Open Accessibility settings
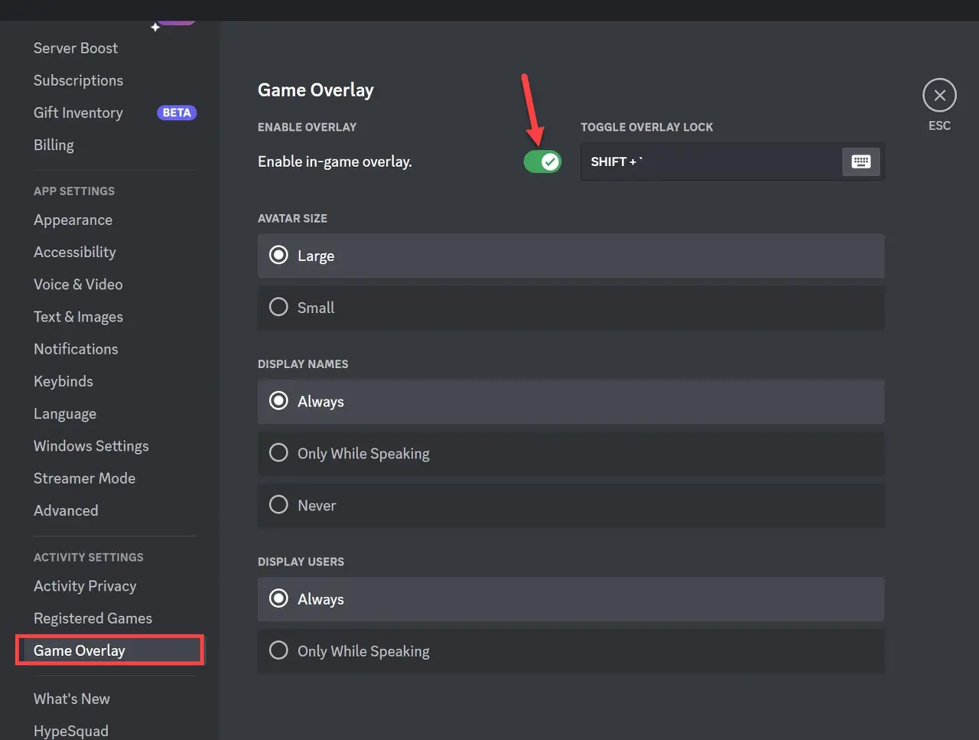Viewport: 979px width, 740px height. (x=75, y=252)
